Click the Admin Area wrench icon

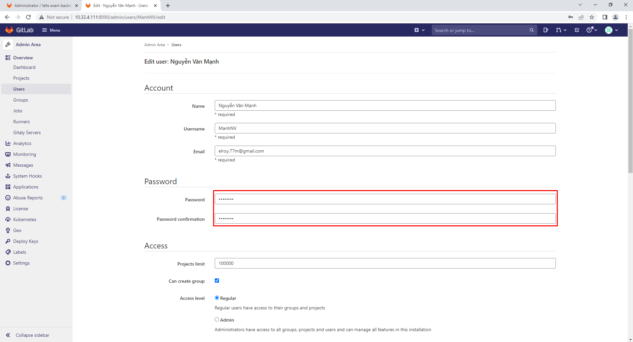(8, 44)
